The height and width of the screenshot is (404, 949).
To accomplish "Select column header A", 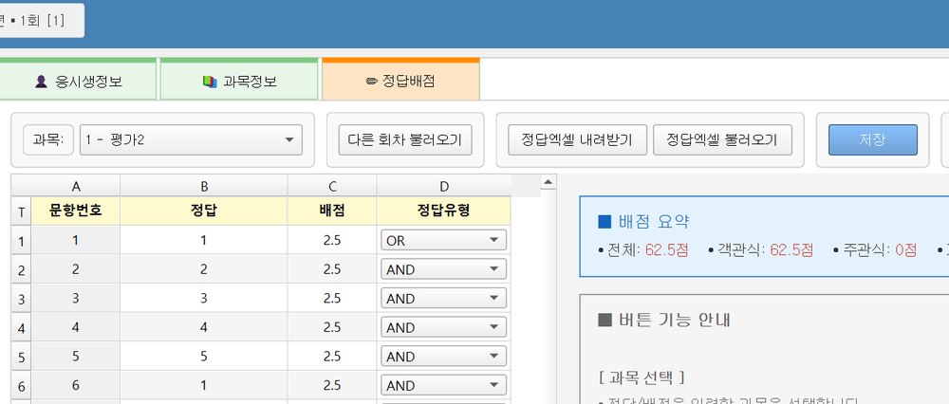I will coord(76,186).
